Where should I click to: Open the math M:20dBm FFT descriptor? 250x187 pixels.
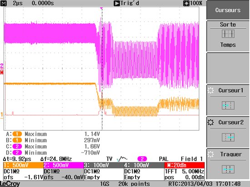(x=184, y=171)
